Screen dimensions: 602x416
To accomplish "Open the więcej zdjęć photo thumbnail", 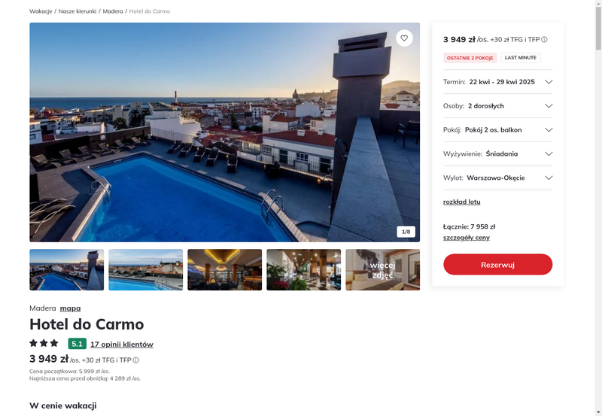I will 383,270.
